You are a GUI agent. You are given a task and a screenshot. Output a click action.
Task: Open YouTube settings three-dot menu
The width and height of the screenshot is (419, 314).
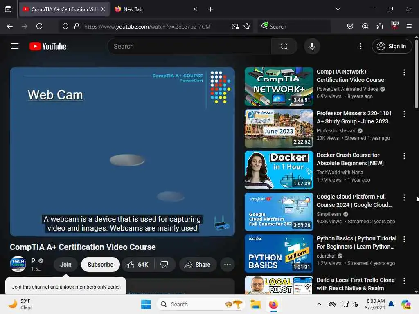[x=360, y=46]
